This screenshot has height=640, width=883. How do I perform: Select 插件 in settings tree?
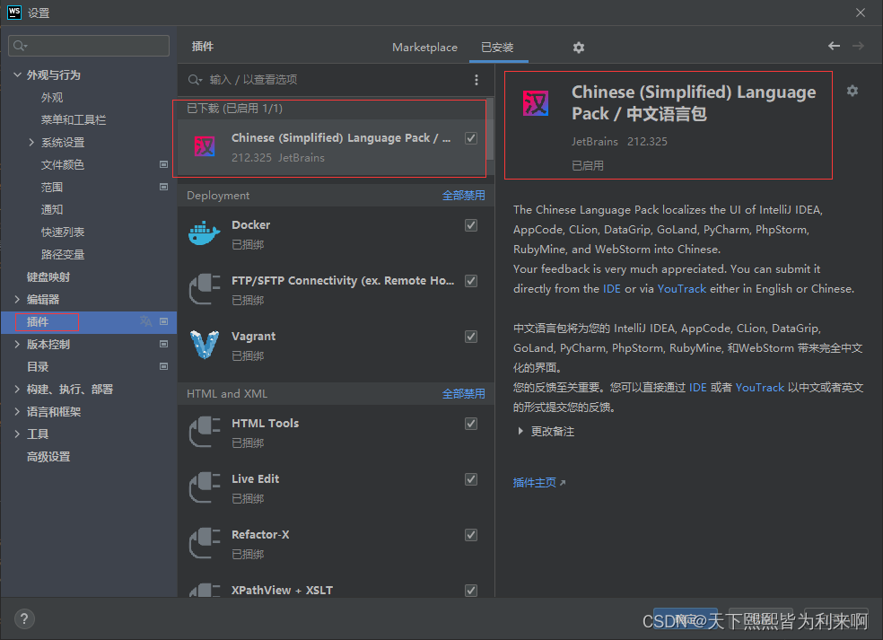pyautogui.click(x=89, y=321)
